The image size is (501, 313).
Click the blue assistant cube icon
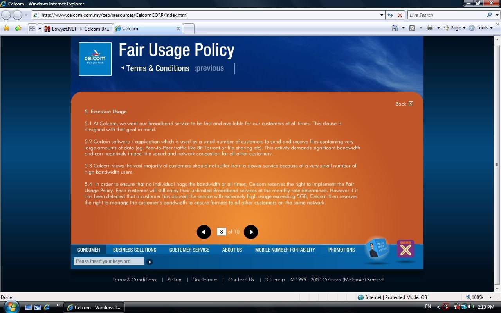[378, 248]
